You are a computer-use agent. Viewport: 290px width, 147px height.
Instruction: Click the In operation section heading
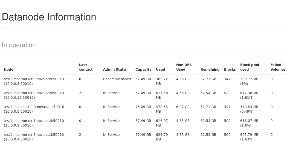click(19, 45)
